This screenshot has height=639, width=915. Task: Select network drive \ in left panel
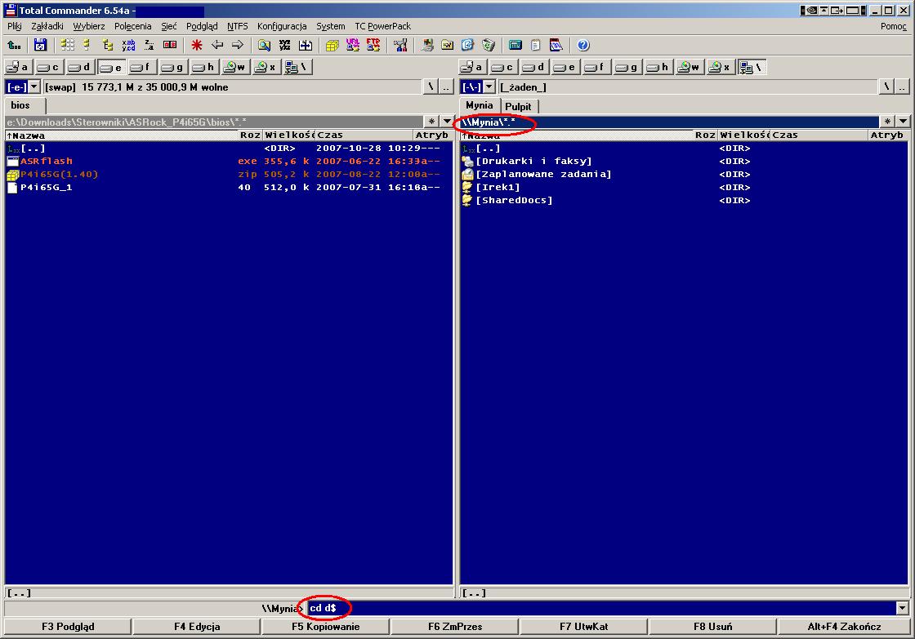297,67
